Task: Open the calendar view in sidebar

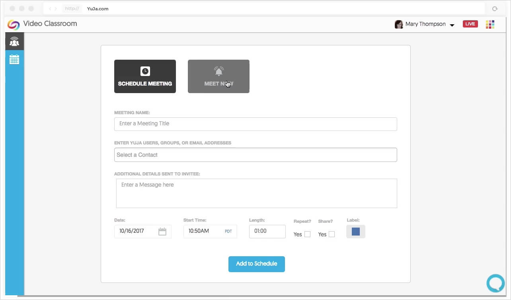Action: tap(14, 60)
